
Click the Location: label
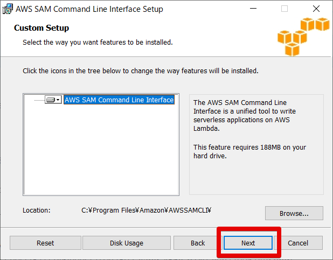click(x=37, y=210)
